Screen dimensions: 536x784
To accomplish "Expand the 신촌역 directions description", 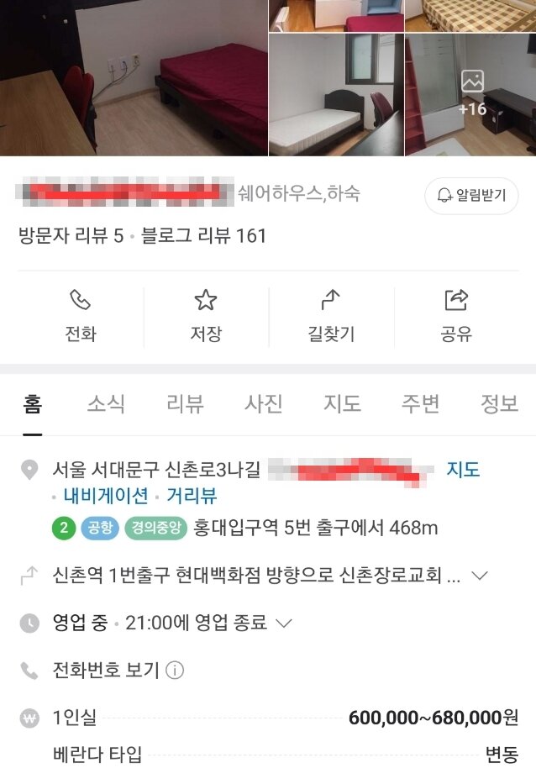I will click(480, 576).
